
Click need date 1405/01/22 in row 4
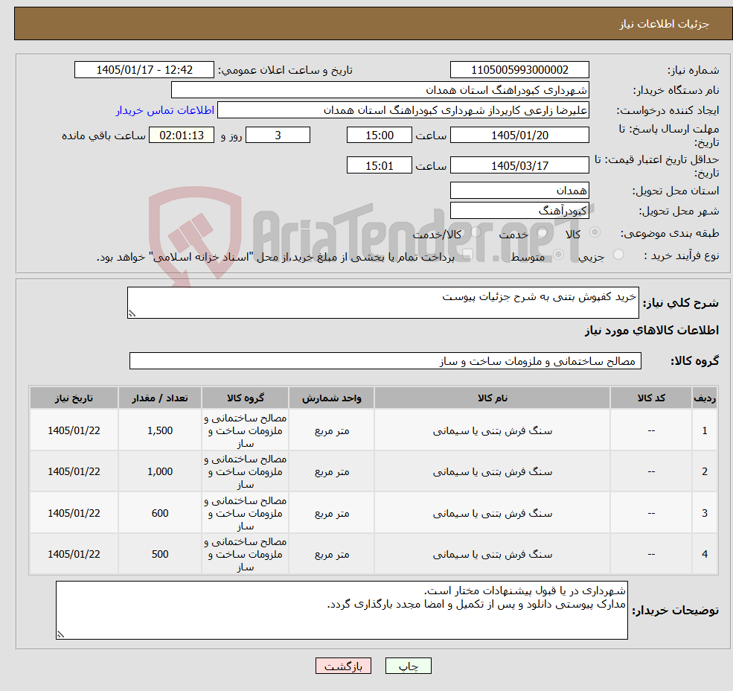(74, 554)
